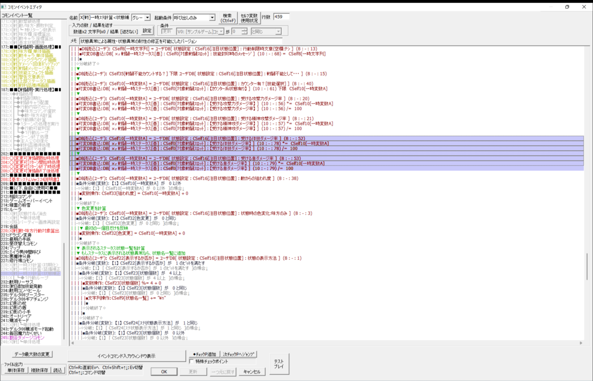593x381 pixels.
Task: Click データ最大数の変更 button
Action: click(x=33, y=354)
